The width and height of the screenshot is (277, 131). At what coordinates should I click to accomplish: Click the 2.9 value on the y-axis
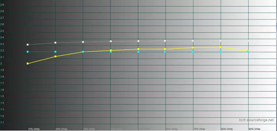(2, 11)
